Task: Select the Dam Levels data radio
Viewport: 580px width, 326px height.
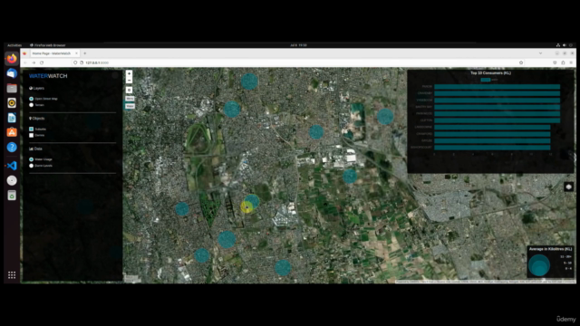Action: click(x=32, y=166)
